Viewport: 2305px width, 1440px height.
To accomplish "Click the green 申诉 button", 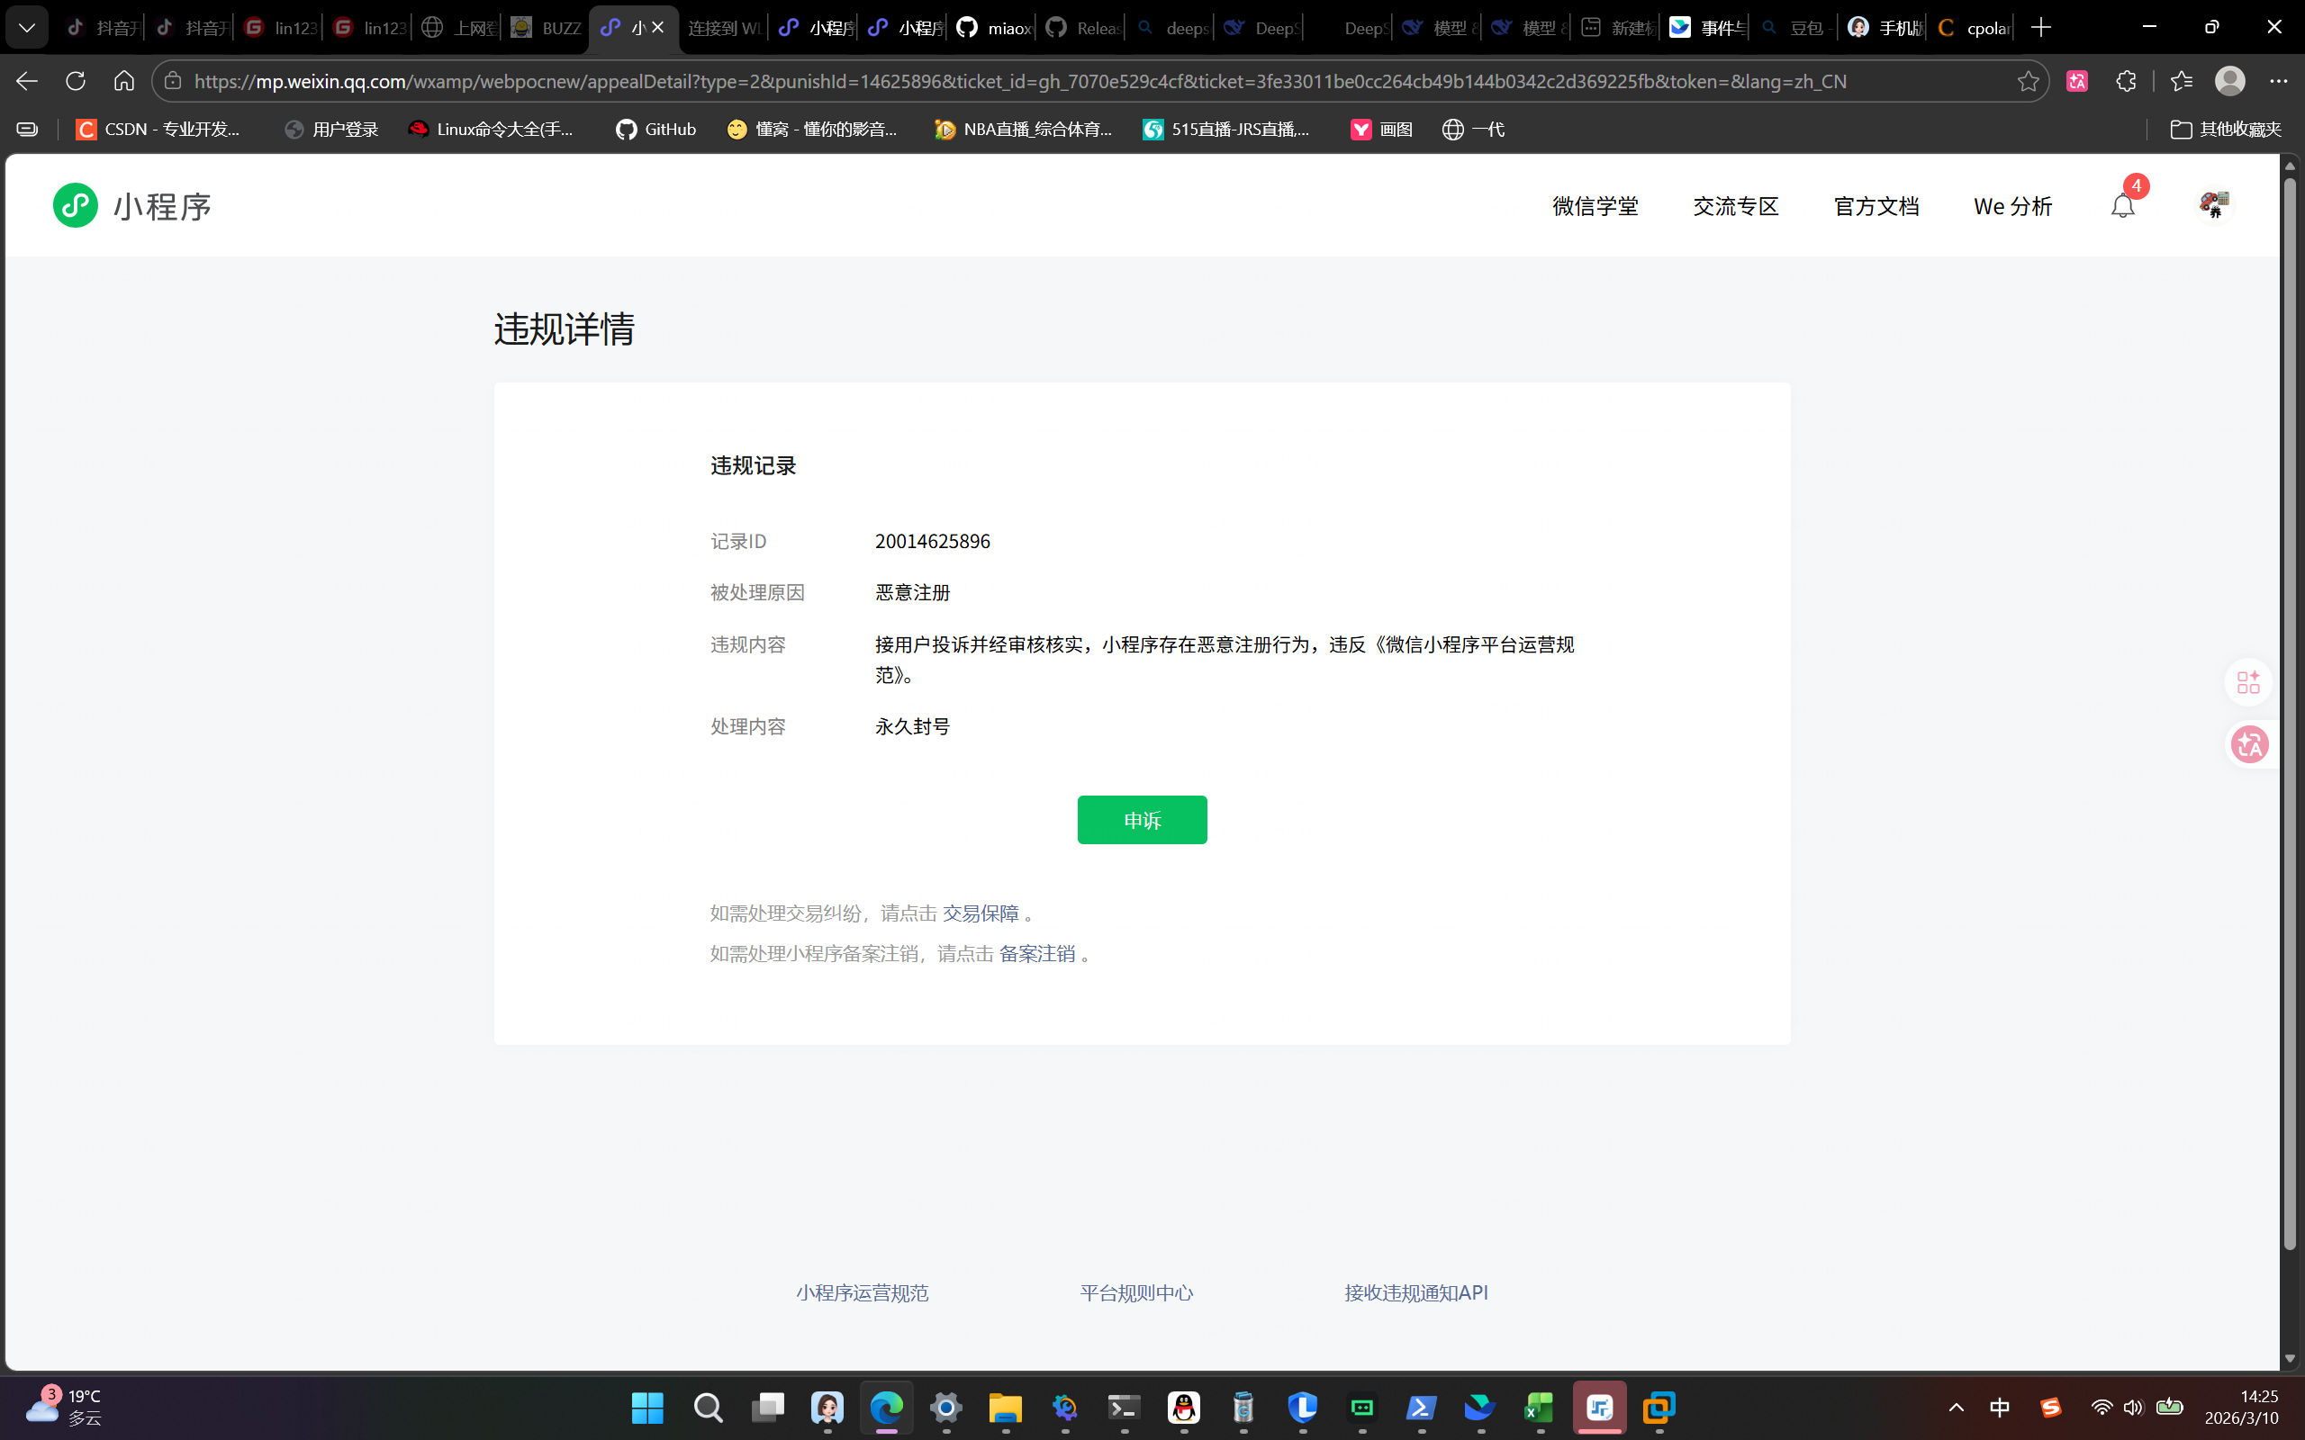I will coord(1141,820).
